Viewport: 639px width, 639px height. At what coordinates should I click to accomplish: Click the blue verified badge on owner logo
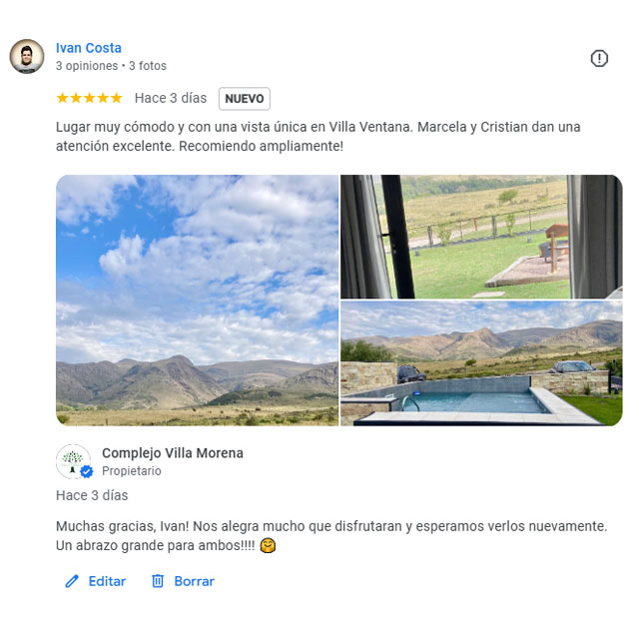(x=87, y=471)
